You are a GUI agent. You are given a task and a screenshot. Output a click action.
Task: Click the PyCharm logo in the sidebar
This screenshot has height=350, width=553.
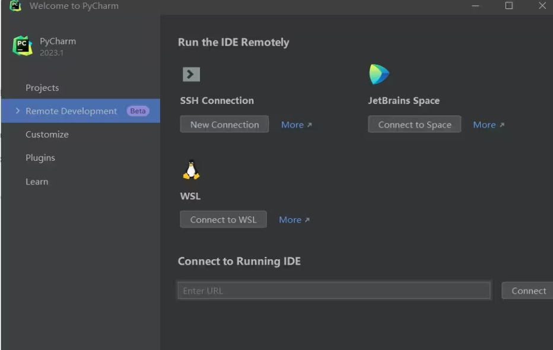pyautogui.click(x=23, y=46)
